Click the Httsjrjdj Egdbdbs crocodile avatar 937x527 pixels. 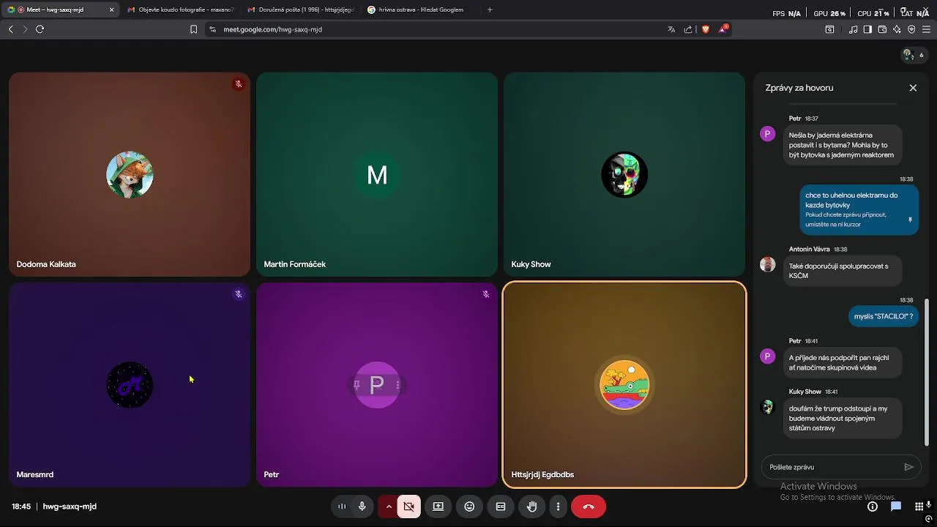[624, 385]
